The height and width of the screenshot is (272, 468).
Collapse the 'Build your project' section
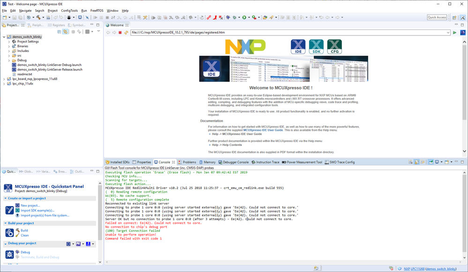5,223
